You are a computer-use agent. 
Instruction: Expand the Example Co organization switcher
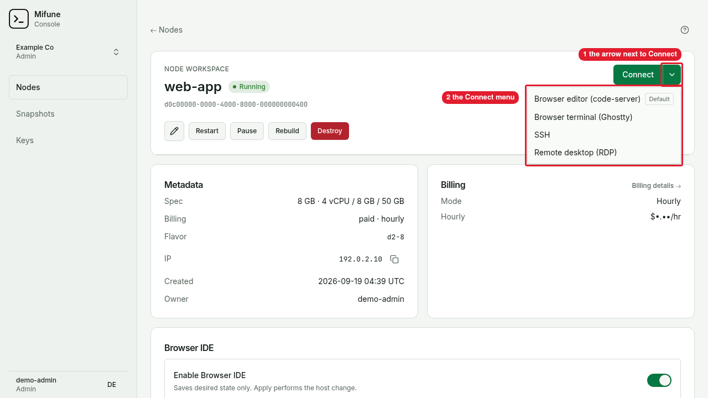(x=68, y=52)
